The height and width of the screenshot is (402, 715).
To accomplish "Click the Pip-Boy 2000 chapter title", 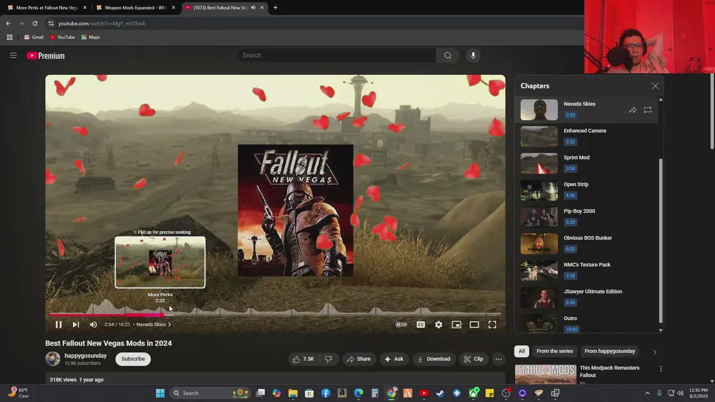I will click(579, 211).
